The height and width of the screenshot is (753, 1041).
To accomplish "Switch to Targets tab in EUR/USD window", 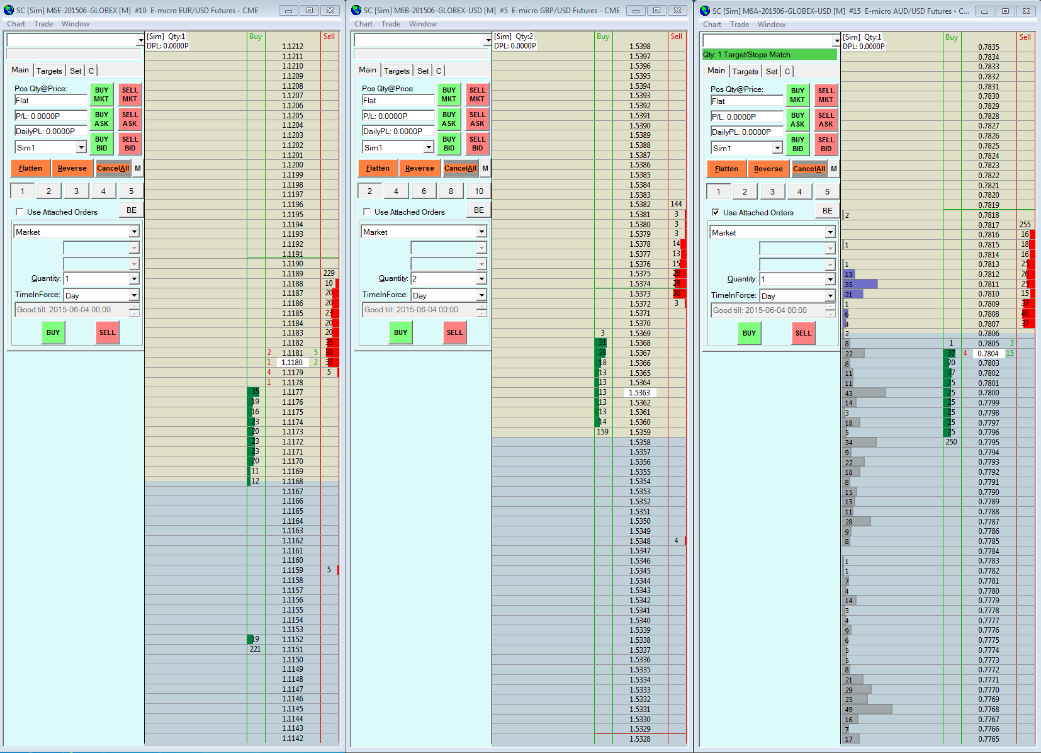I will (49, 71).
